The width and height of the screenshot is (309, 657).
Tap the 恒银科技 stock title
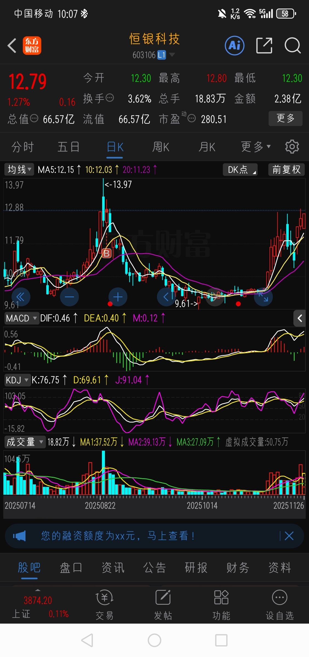154,39
